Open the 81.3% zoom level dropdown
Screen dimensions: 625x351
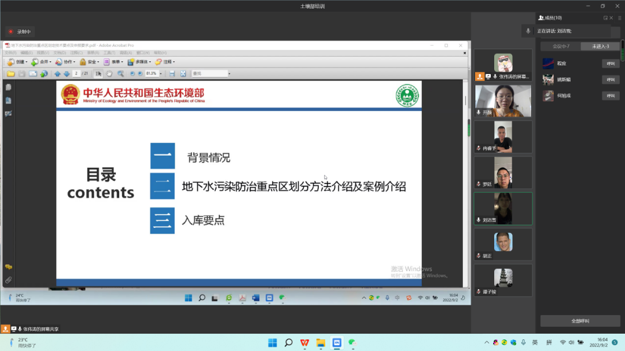click(161, 74)
